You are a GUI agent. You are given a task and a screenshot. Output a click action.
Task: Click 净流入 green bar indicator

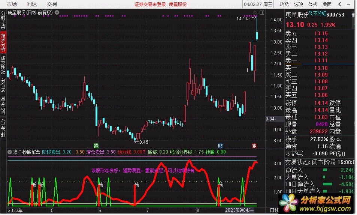[x=325, y=170]
